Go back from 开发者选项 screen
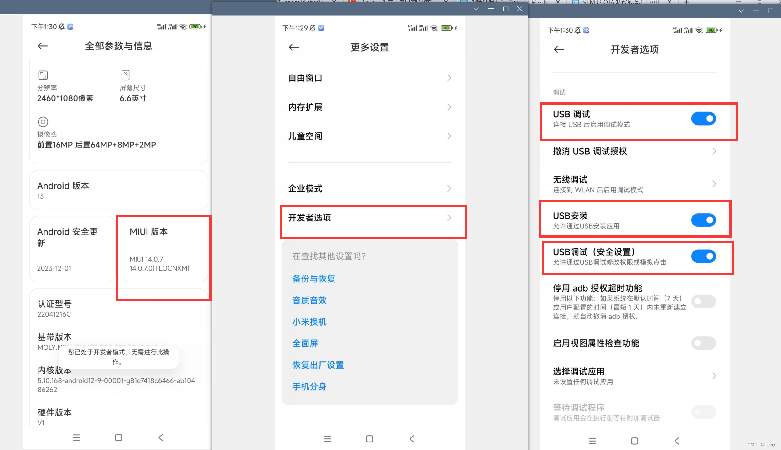 coord(559,49)
